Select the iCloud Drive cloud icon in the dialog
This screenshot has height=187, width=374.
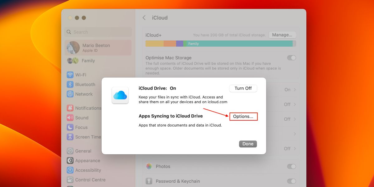[120, 95]
